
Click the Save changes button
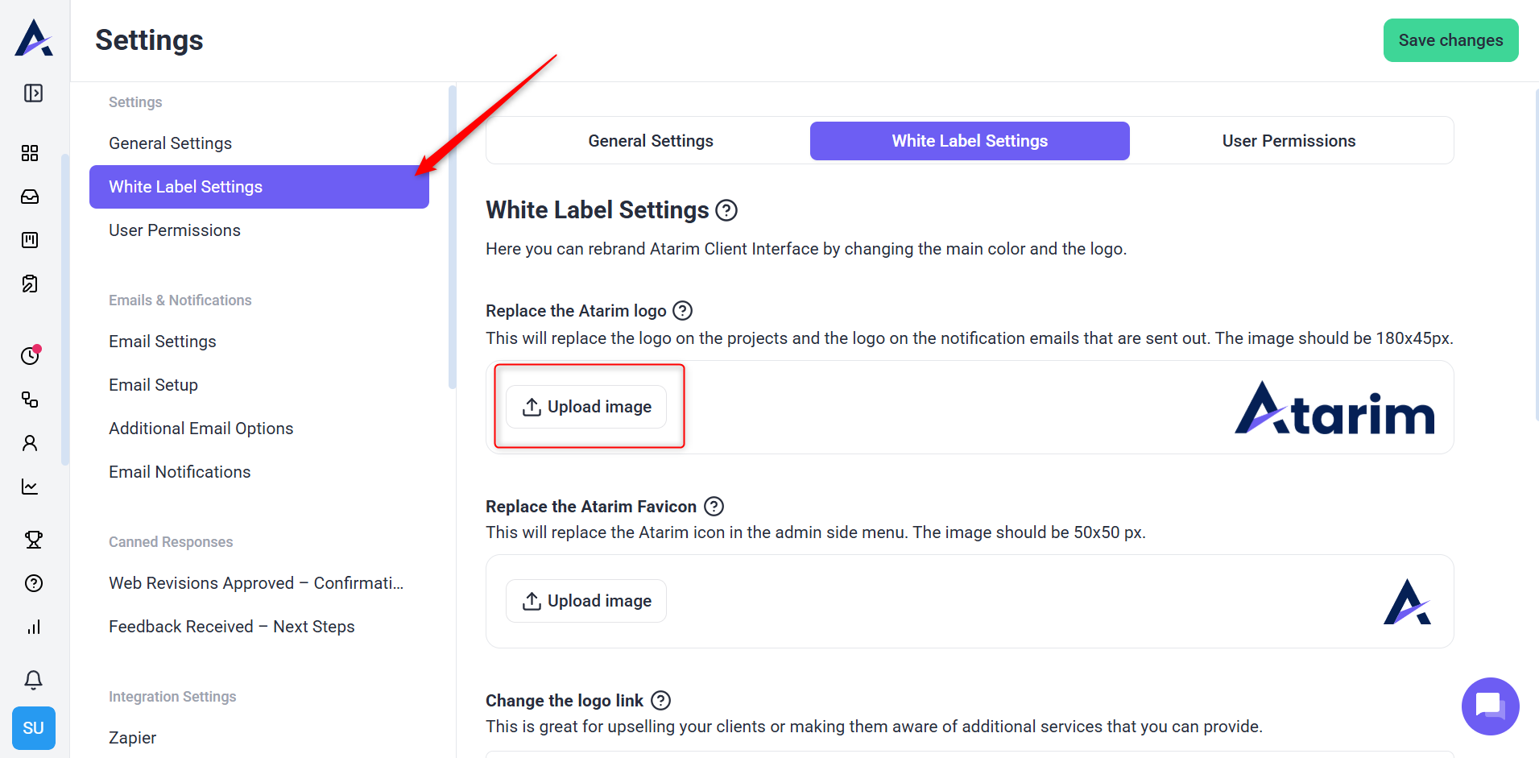click(1450, 40)
